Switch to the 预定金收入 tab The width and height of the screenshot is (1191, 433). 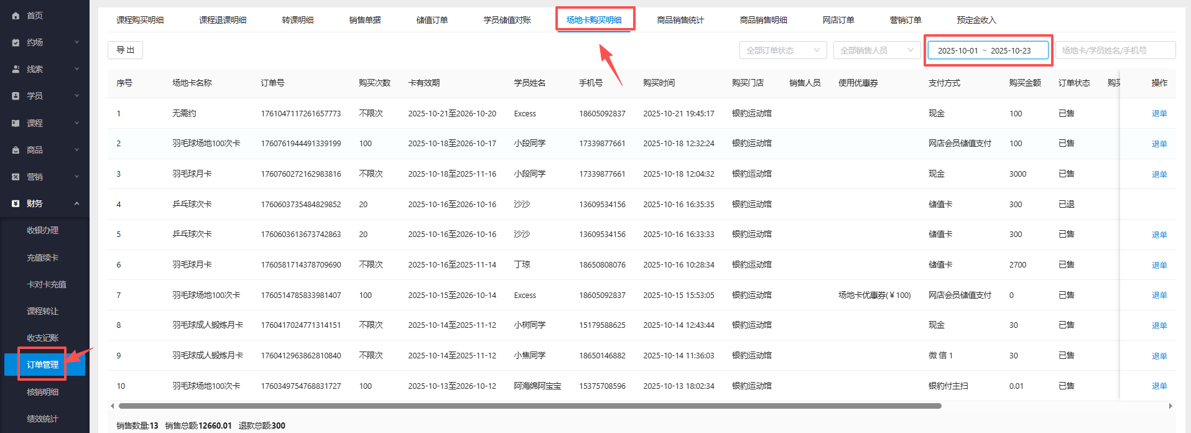[x=976, y=20]
